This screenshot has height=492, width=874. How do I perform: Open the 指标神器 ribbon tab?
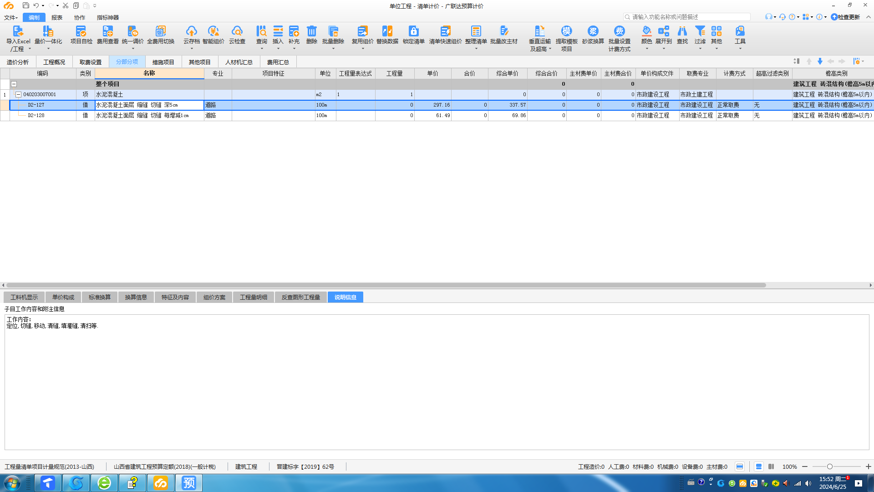[x=107, y=17]
